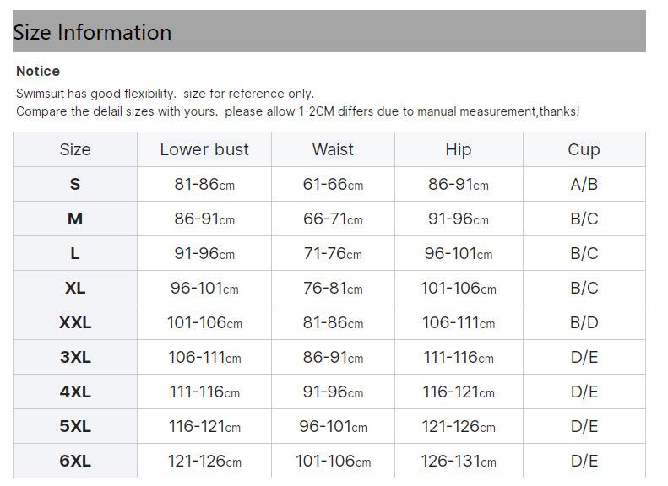The height and width of the screenshot is (486, 668).
Task: Click the 61-66cm waist cell
Action: [333, 185]
